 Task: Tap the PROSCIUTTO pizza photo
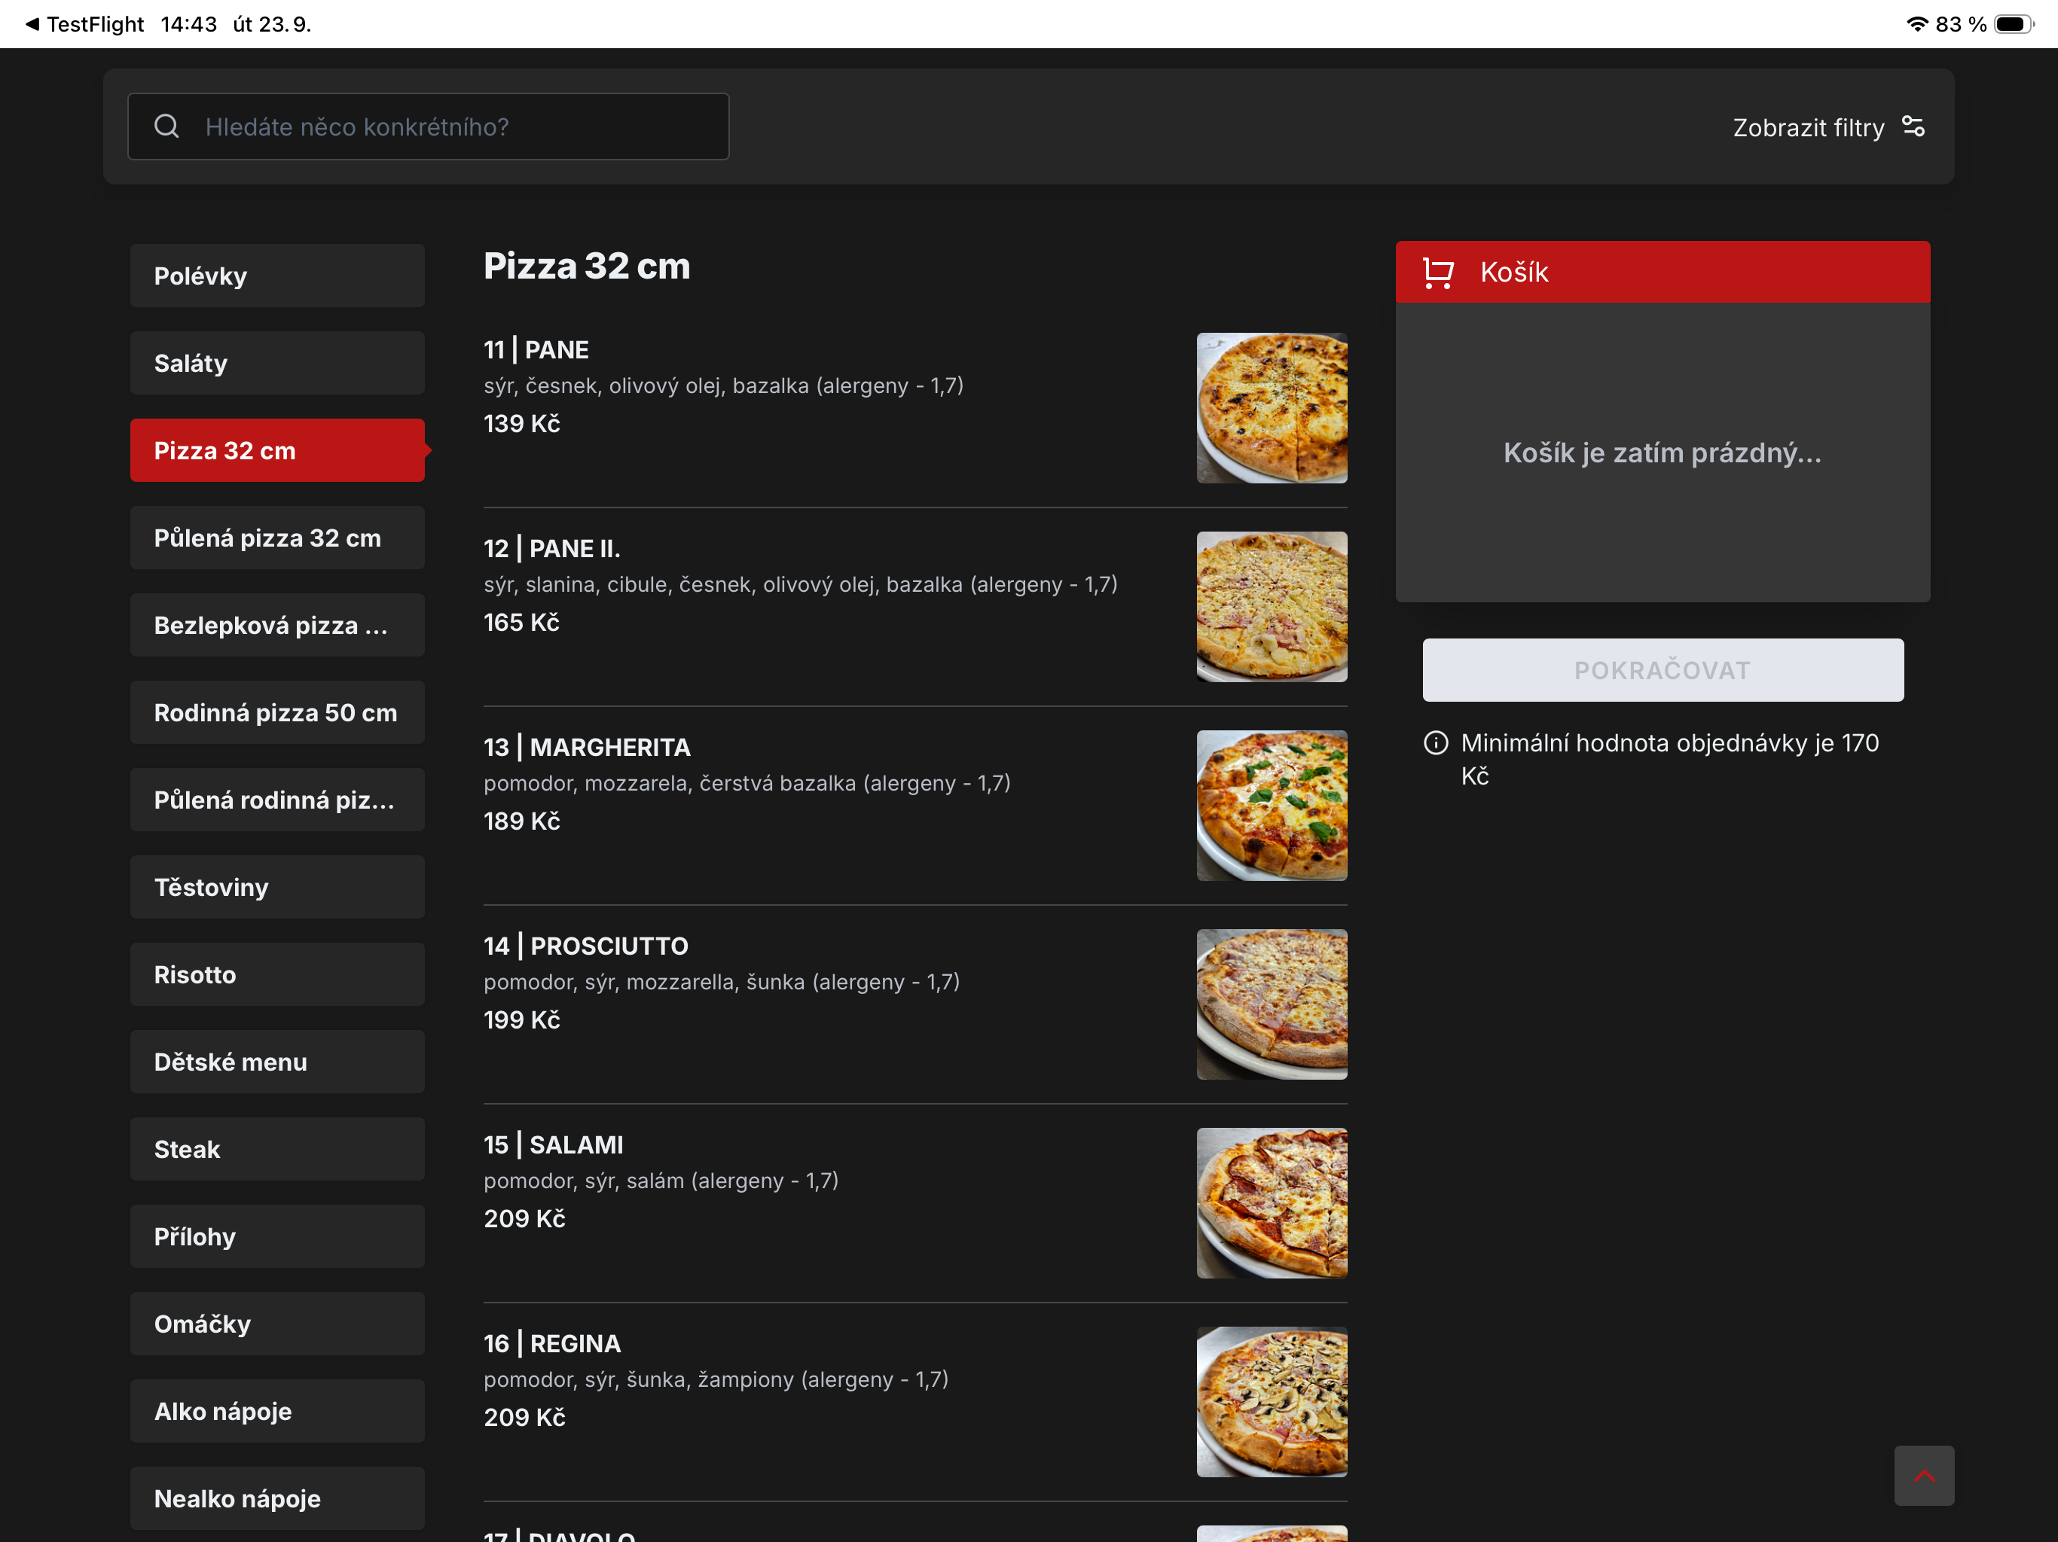pyautogui.click(x=1272, y=1005)
